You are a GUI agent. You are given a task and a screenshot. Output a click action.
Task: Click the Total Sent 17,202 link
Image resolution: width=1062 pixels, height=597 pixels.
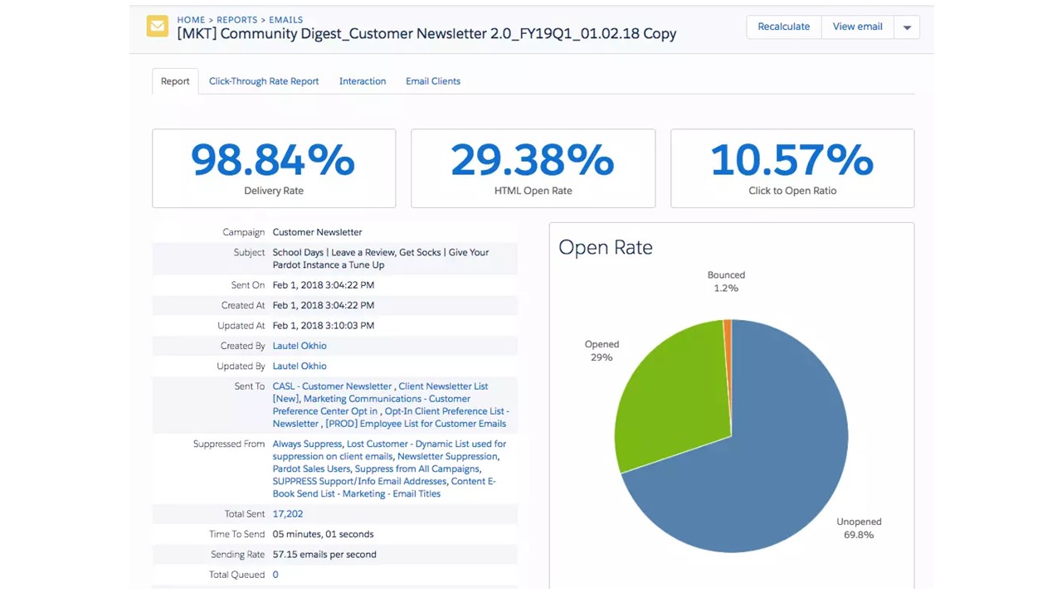[x=287, y=513]
